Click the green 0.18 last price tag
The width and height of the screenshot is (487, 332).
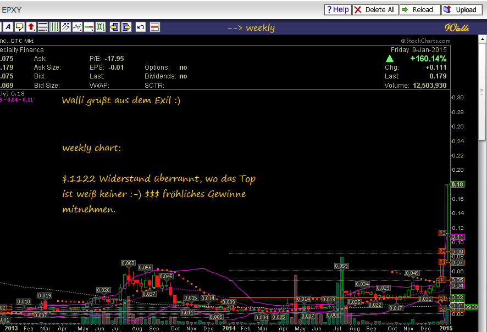[x=457, y=184]
